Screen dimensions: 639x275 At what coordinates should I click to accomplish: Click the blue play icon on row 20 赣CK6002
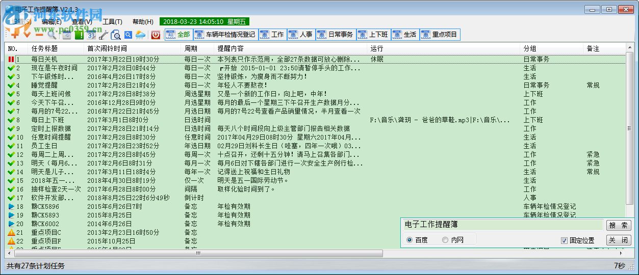point(11,224)
